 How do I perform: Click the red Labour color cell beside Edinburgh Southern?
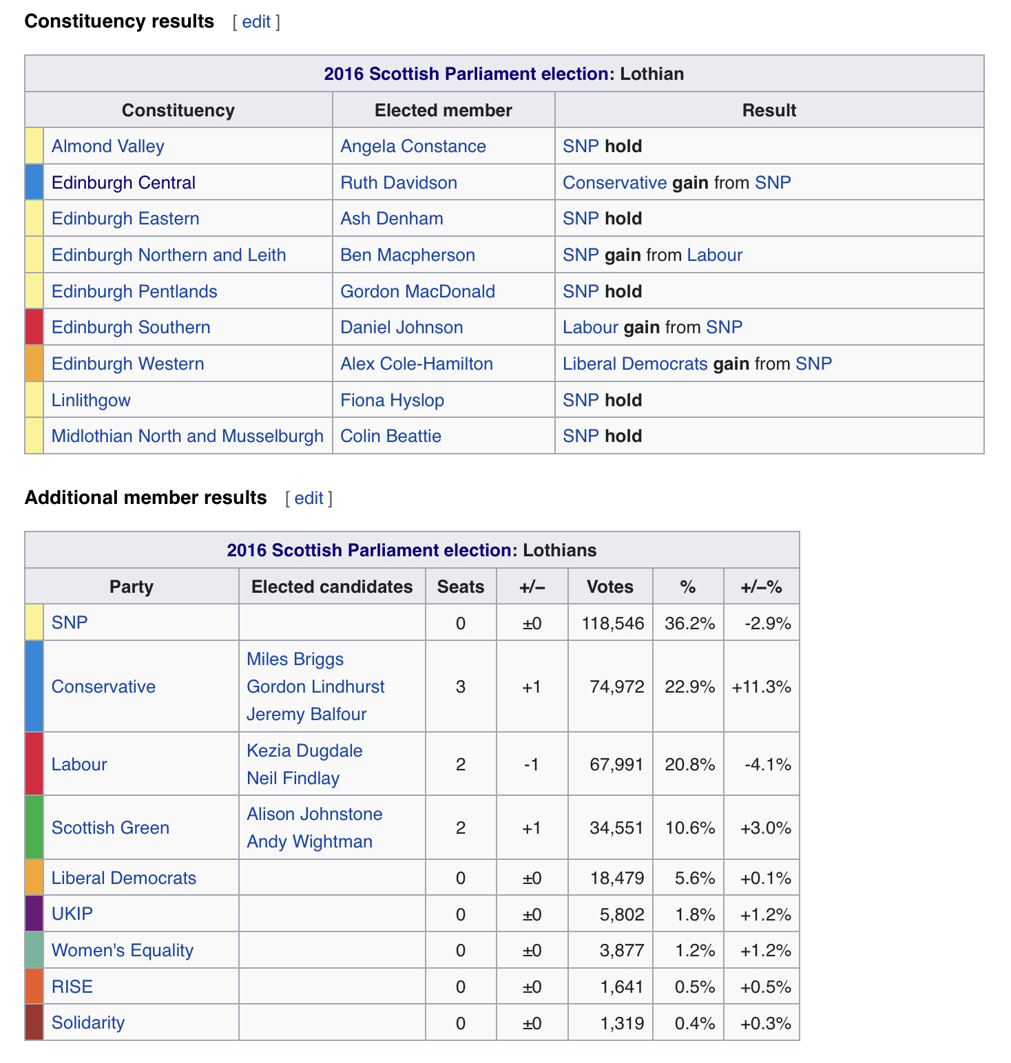[x=34, y=327]
